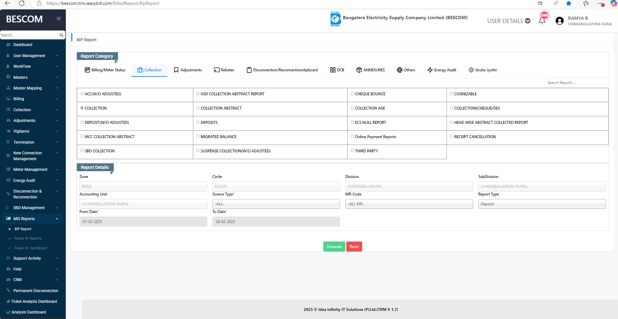Viewport: 618px width, 319px height.
Task: Select the MIGRATED BALANCE radio button
Action: pyautogui.click(x=198, y=136)
